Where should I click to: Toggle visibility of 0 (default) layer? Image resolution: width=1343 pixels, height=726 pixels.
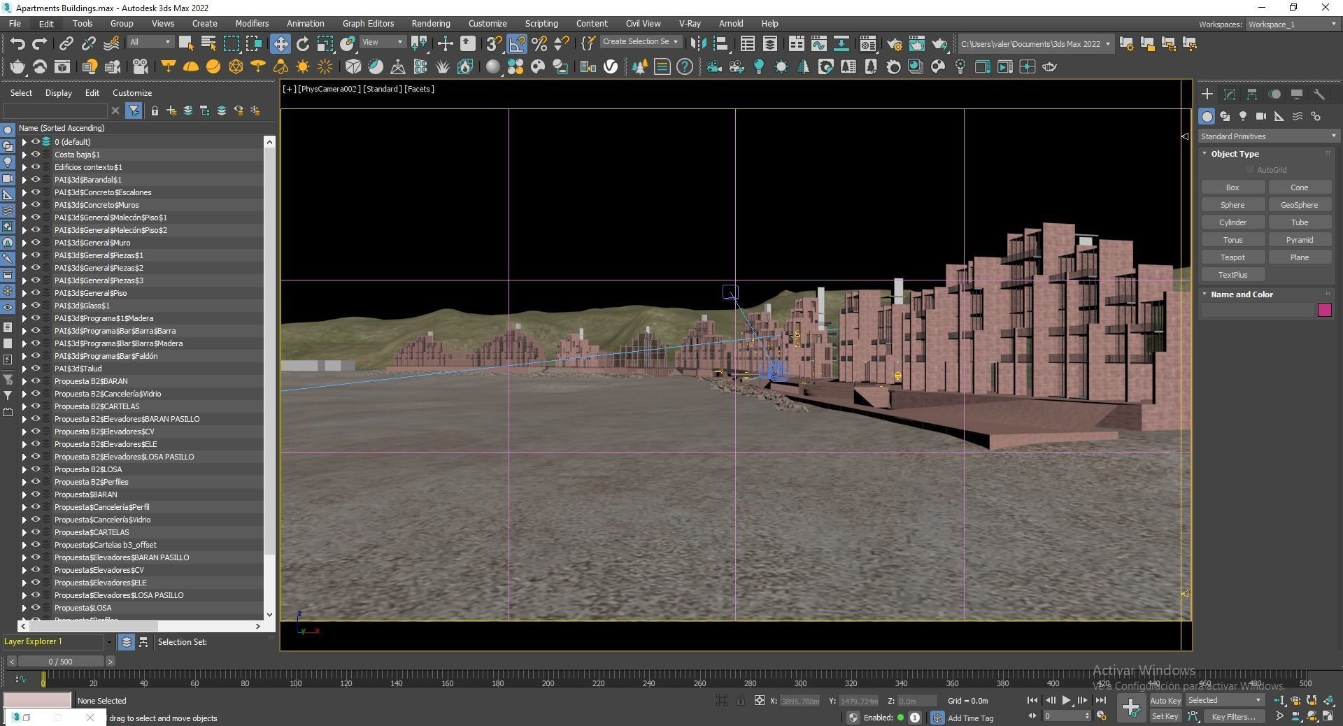pos(35,141)
